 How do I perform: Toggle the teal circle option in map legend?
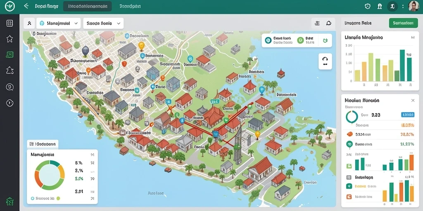tap(268, 40)
